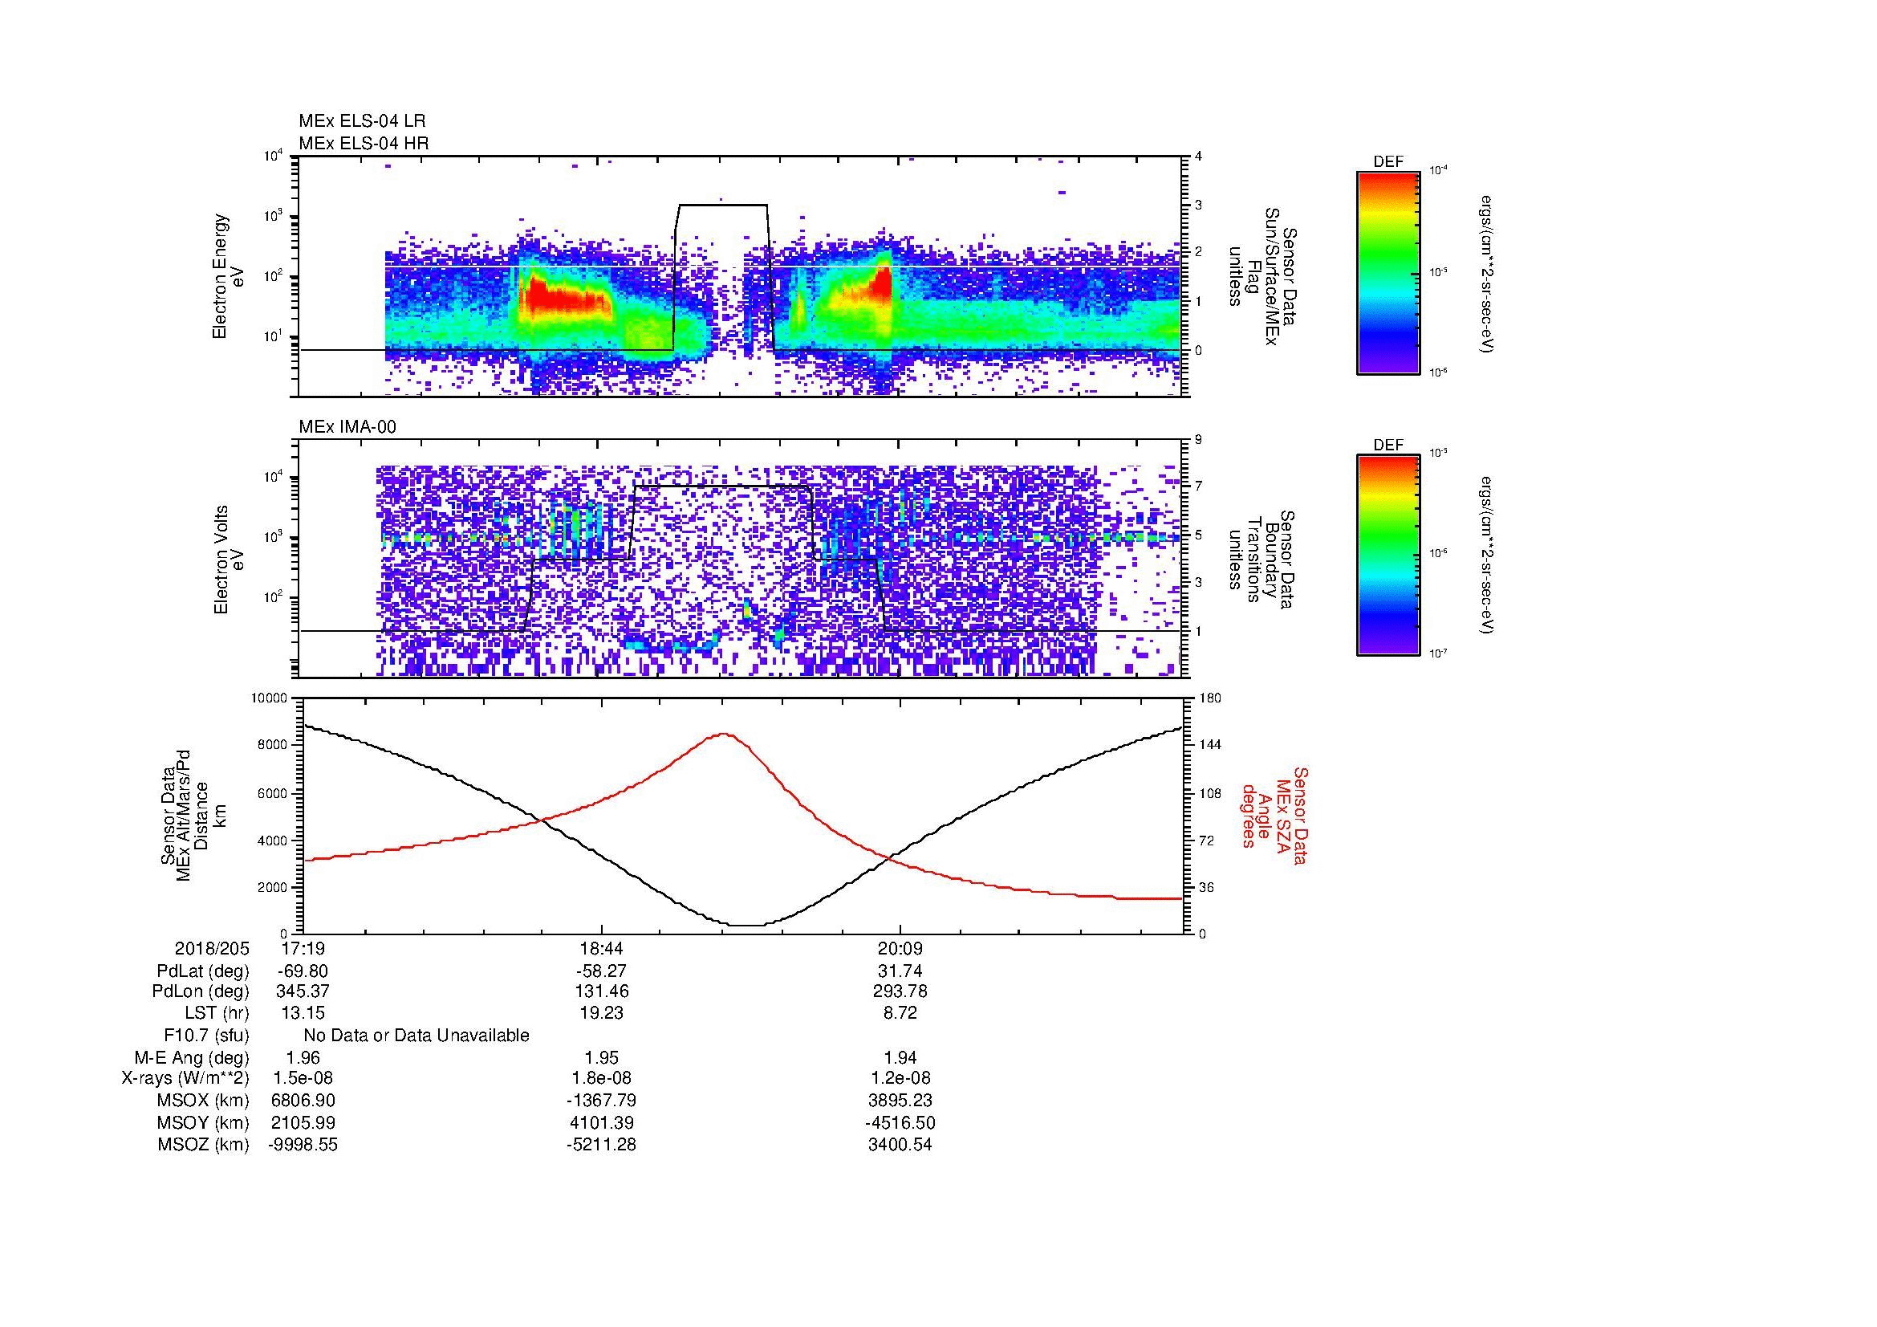Click the 'PdLon (deg)' row label
Image resolution: width=1877 pixels, height=1327 pixels.
201,991
